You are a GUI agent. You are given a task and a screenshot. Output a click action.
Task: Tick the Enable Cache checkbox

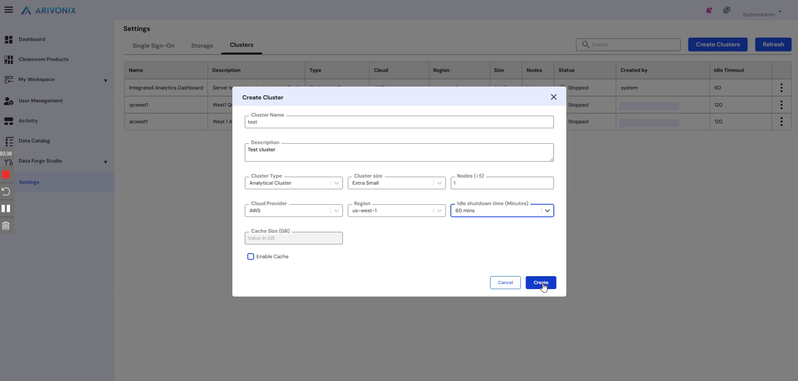(x=251, y=257)
